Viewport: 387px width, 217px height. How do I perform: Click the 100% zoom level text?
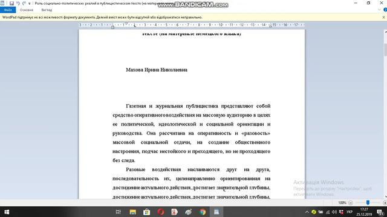tap(342, 203)
